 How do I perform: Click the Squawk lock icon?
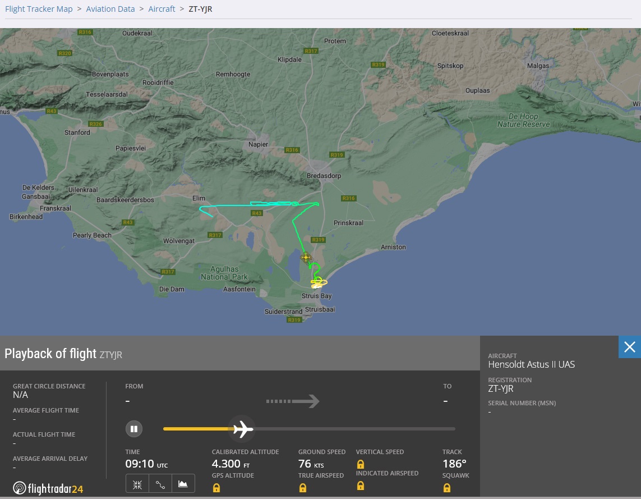(447, 488)
